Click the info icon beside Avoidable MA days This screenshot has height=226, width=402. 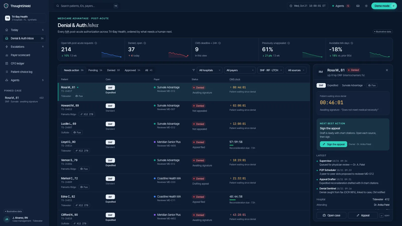[x=352, y=43]
